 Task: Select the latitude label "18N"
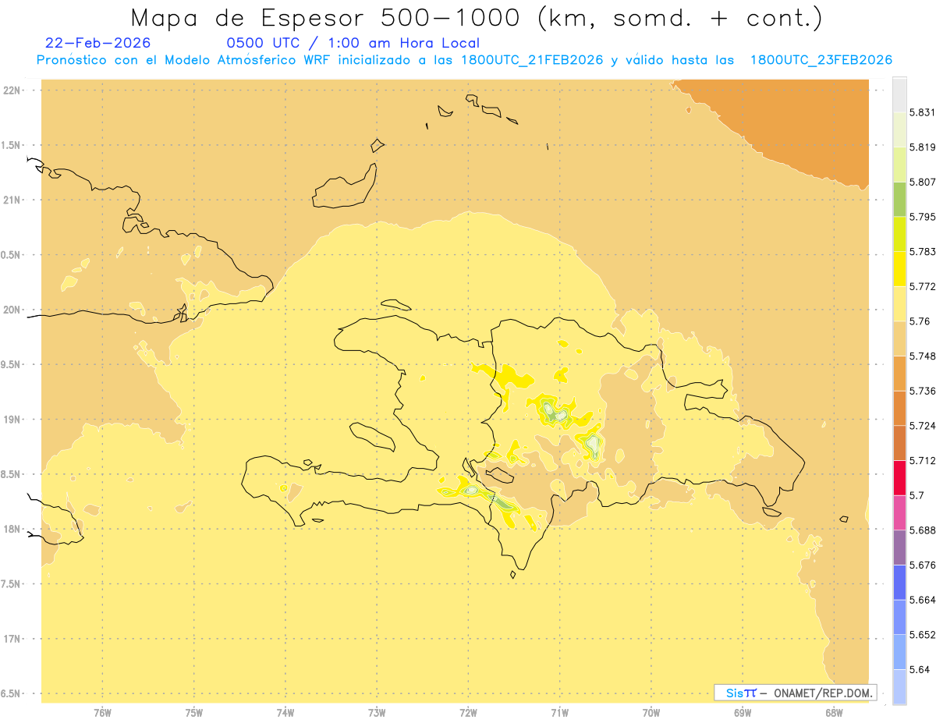[12, 530]
